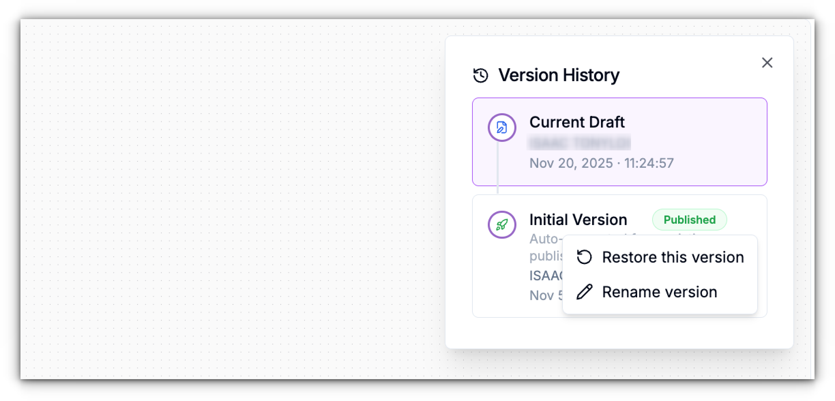Click the Nov 5 date on Initial Version

pyautogui.click(x=544, y=295)
